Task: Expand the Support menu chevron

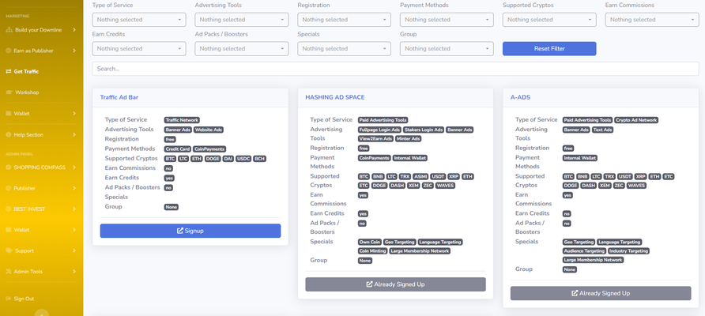Action: coord(74,250)
